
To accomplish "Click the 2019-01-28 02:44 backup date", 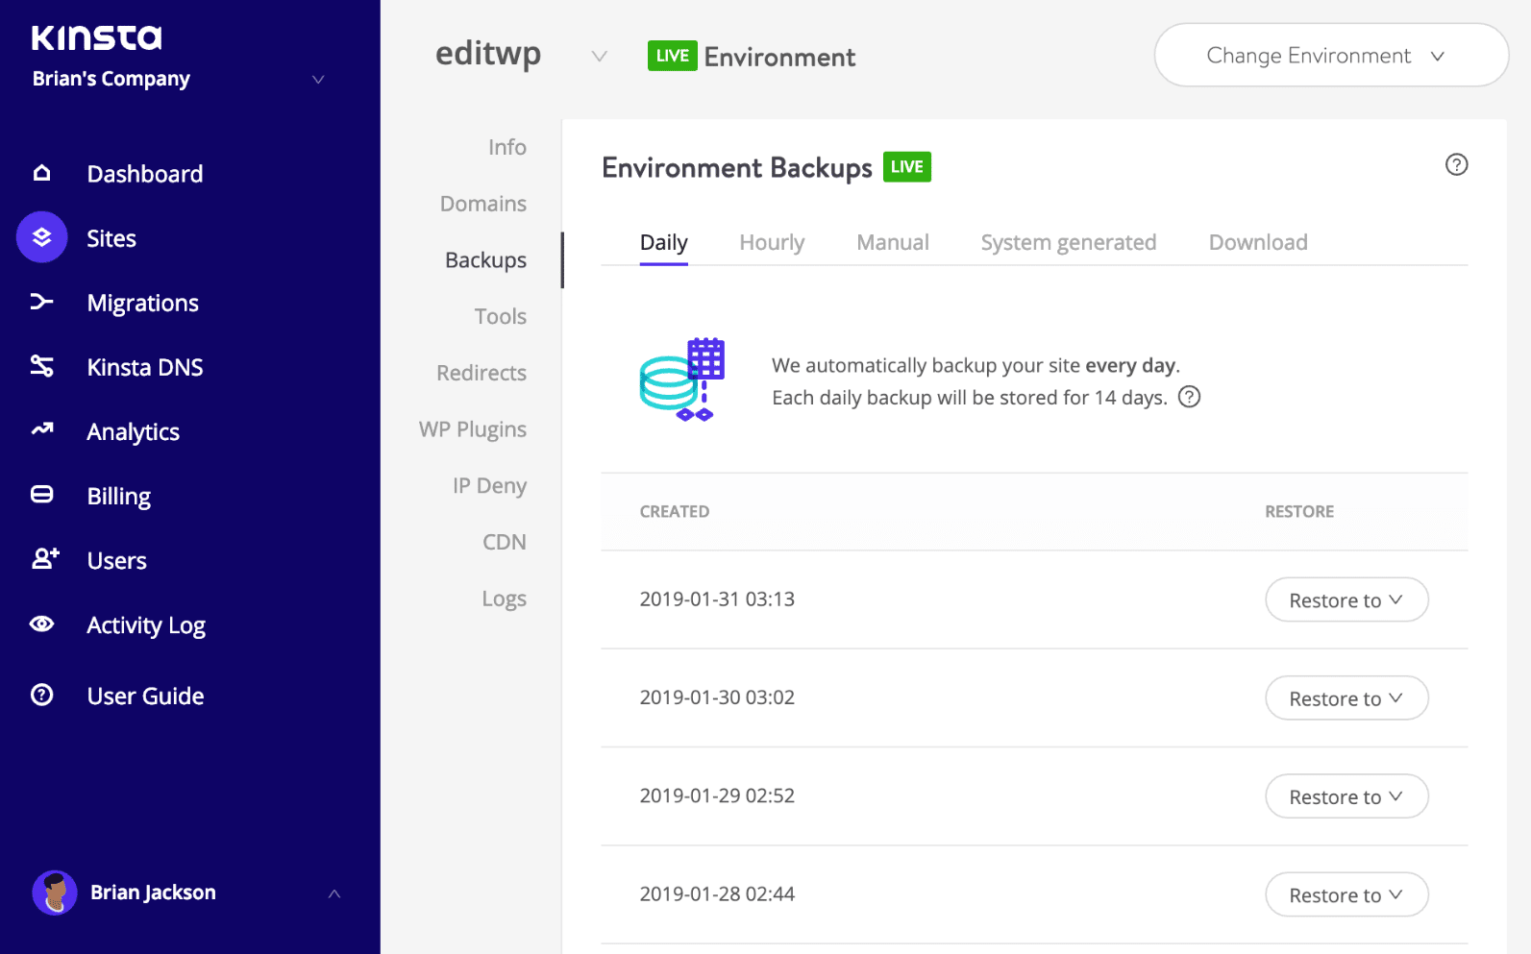I will point(717,893).
